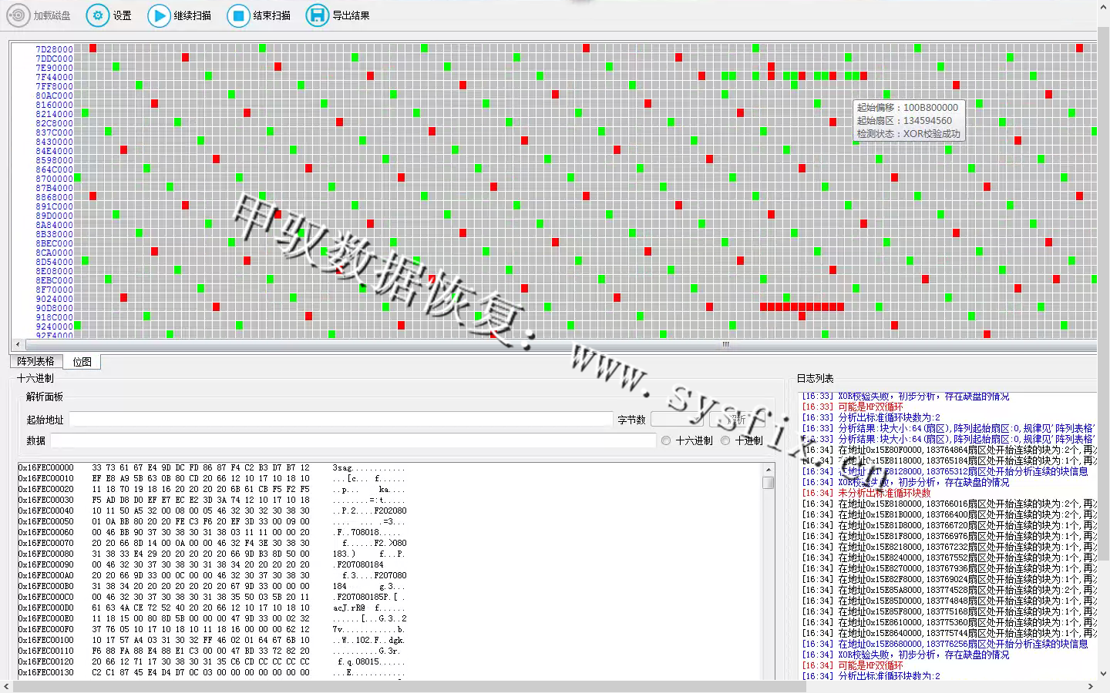Image resolution: width=1110 pixels, height=693 pixels.
Task: Select the 十进制 radio button
Action: (x=725, y=440)
